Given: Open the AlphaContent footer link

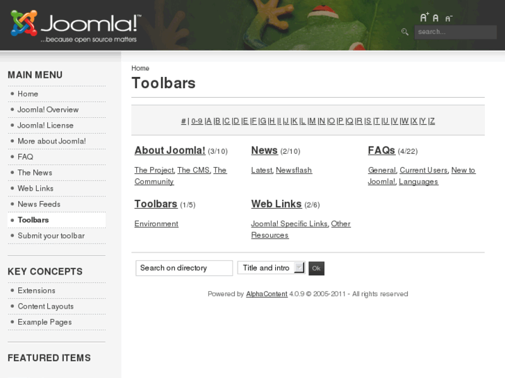Looking at the screenshot, I should tap(267, 294).
